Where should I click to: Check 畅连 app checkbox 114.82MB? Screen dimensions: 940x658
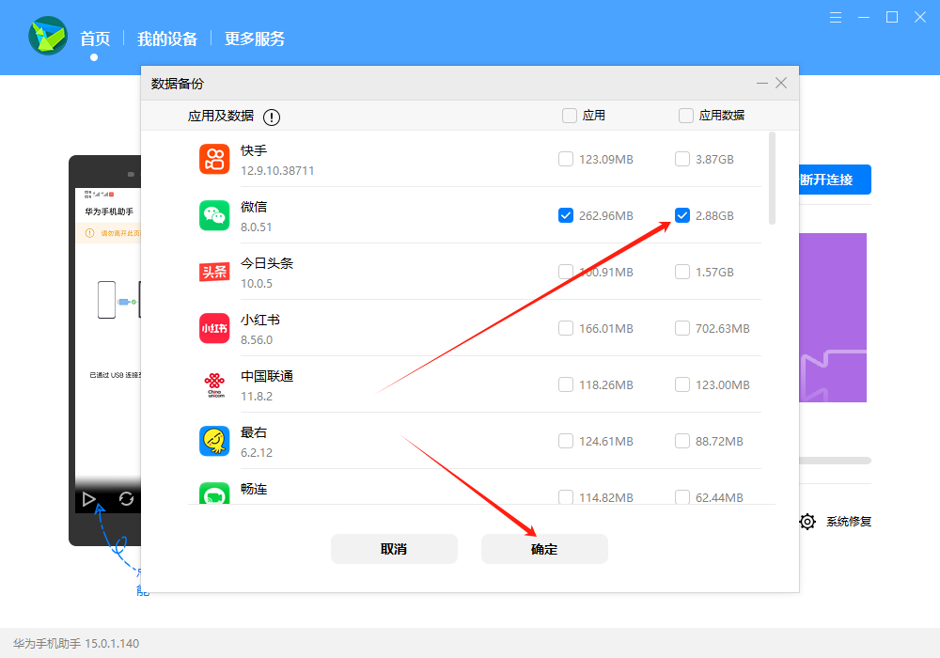click(x=565, y=497)
